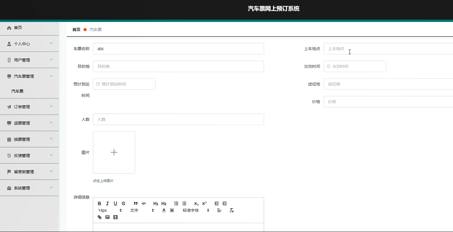This screenshot has width=453, height=232.
Task: Focus the 价格 input field
Action: pos(388,102)
